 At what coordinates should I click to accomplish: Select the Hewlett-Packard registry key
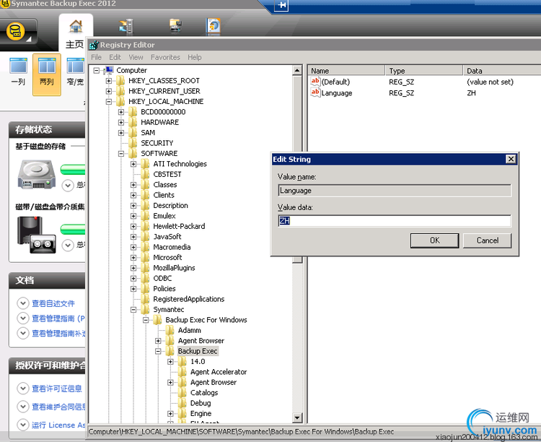coord(179,226)
